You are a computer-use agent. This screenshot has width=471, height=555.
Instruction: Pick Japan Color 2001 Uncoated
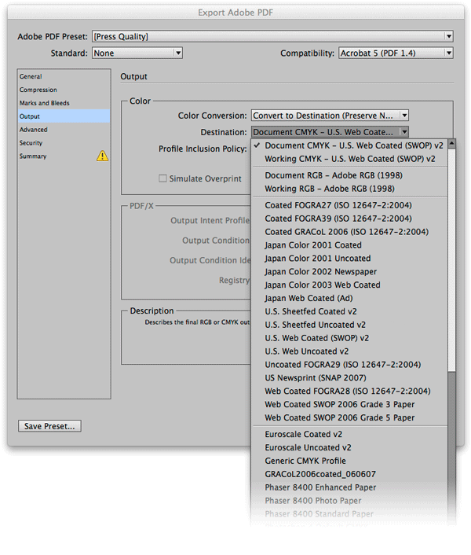(x=349, y=259)
